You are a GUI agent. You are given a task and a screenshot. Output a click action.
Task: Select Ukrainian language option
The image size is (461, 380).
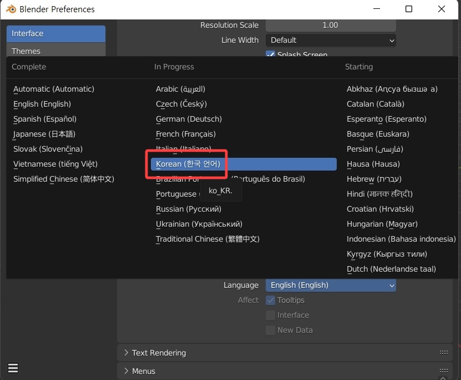tap(199, 224)
